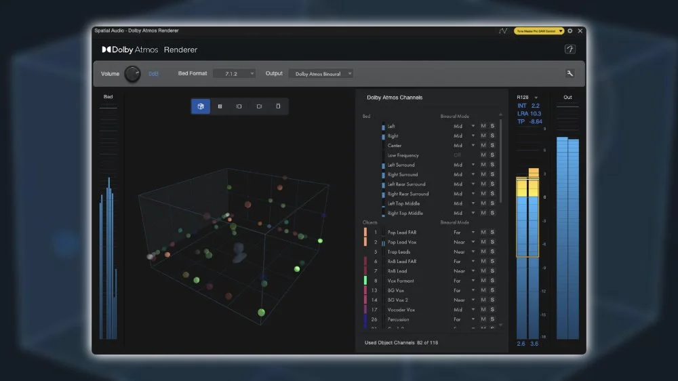Click the Vox Formant green color swatch

365,281
